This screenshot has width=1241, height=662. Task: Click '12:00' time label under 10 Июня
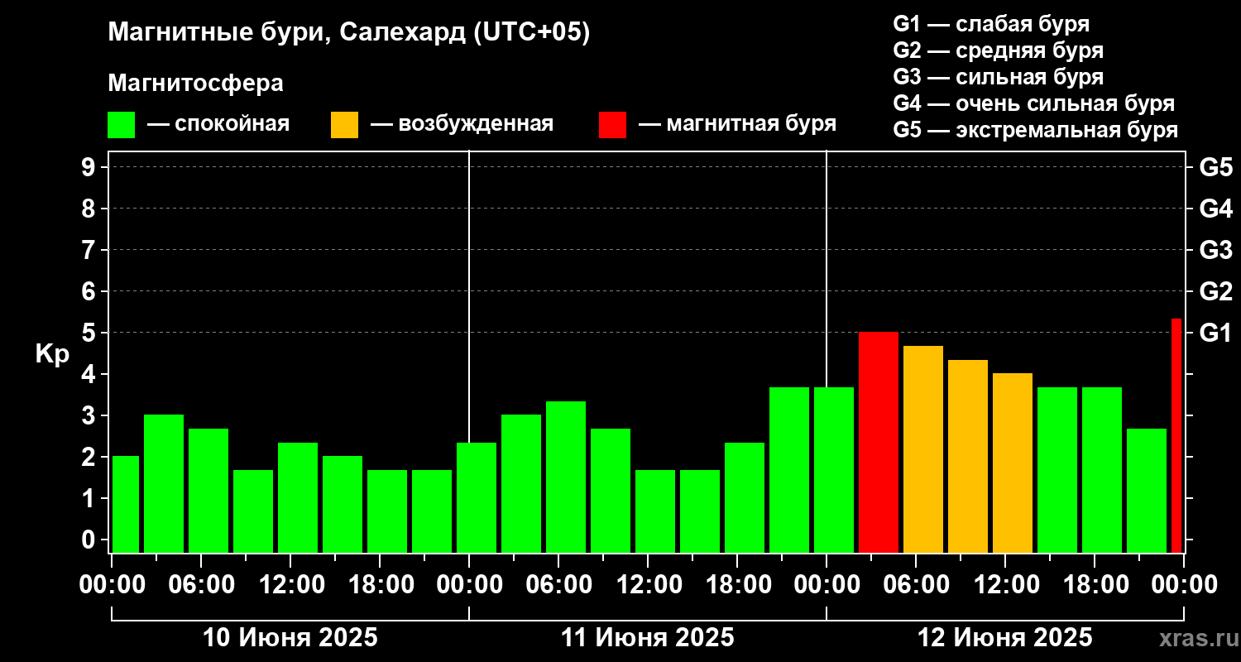click(x=290, y=584)
